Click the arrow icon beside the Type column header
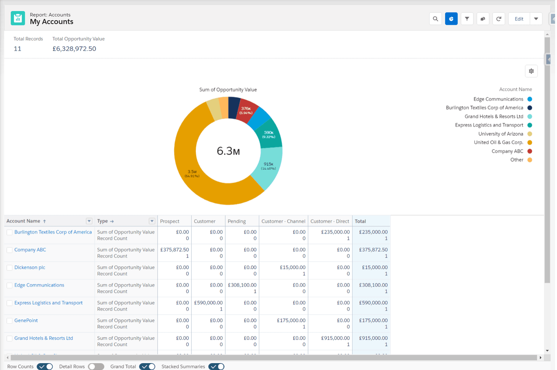The image size is (557, 370). (x=112, y=221)
